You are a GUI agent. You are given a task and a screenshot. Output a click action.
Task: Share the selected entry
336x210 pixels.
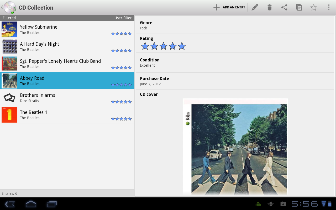point(284,7)
